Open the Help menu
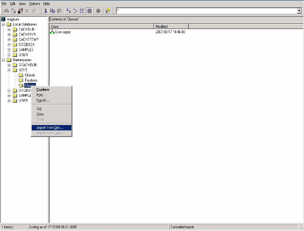The image size is (304, 231). pos(46,4)
